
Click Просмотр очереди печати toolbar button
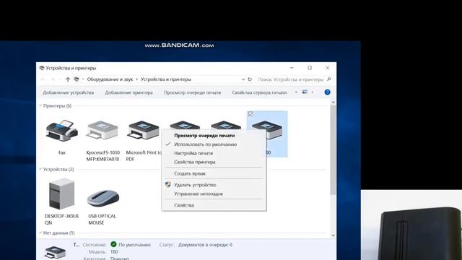(x=192, y=92)
